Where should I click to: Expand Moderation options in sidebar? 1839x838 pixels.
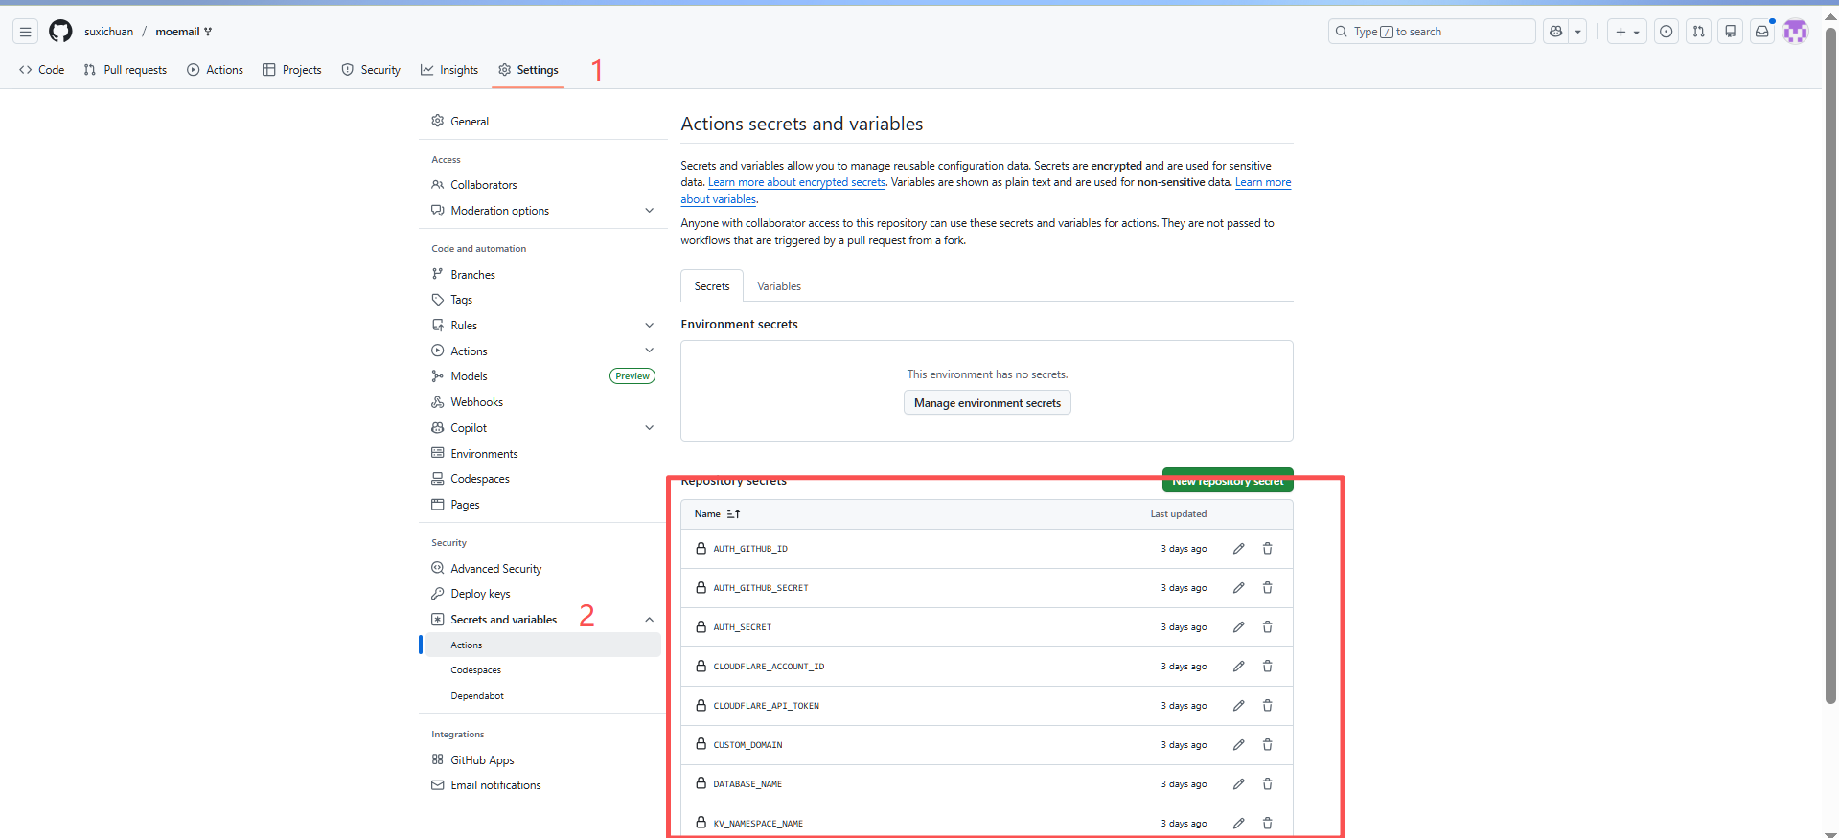(x=649, y=211)
